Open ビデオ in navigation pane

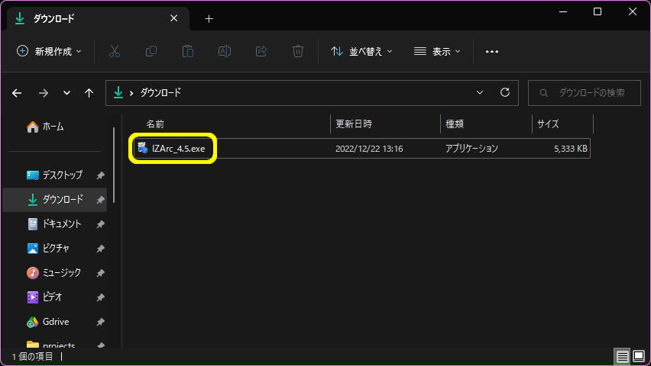44,297
